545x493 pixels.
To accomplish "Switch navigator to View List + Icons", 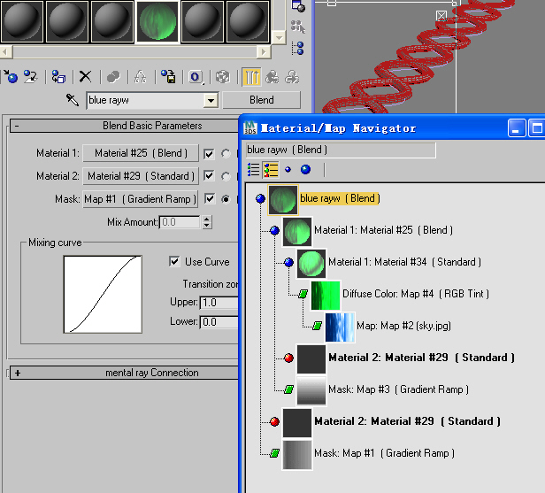I will coord(271,170).
